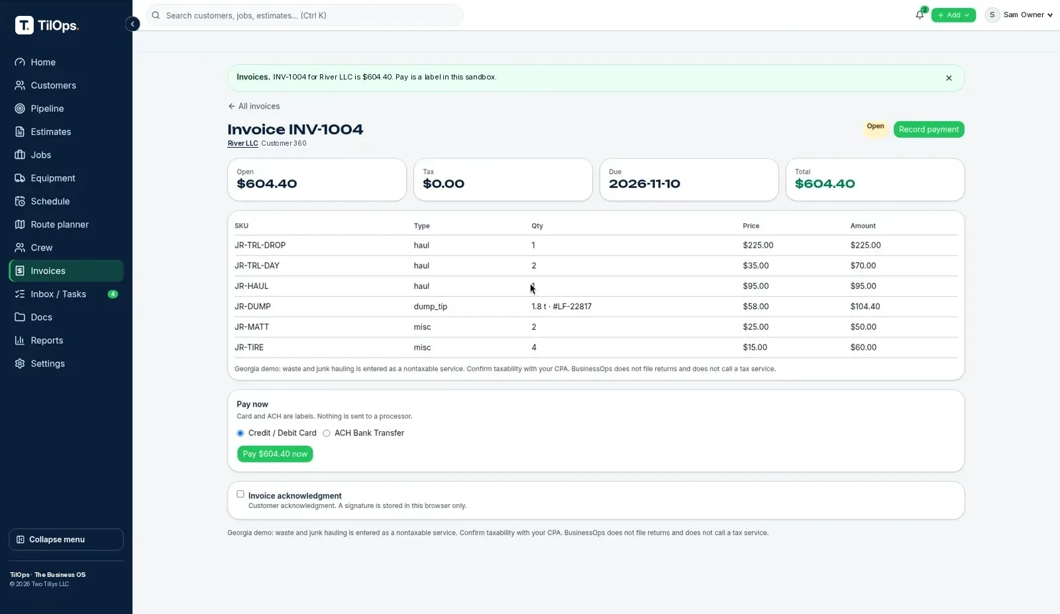Click Pay $604.40 now button
The width and height of the screenshot is (1060, 614).
coord(275,454)
